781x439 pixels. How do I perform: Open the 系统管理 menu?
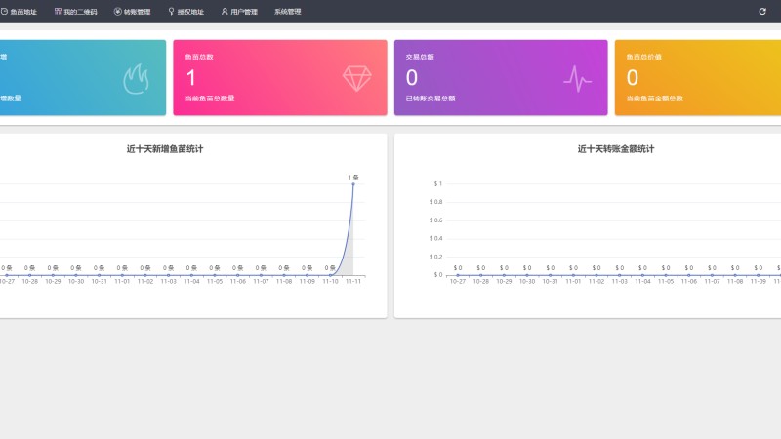[x=287, y=12]
